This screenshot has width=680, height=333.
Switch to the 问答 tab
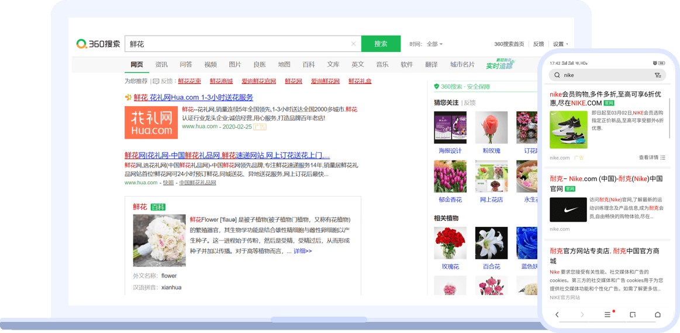click(185, 64)
